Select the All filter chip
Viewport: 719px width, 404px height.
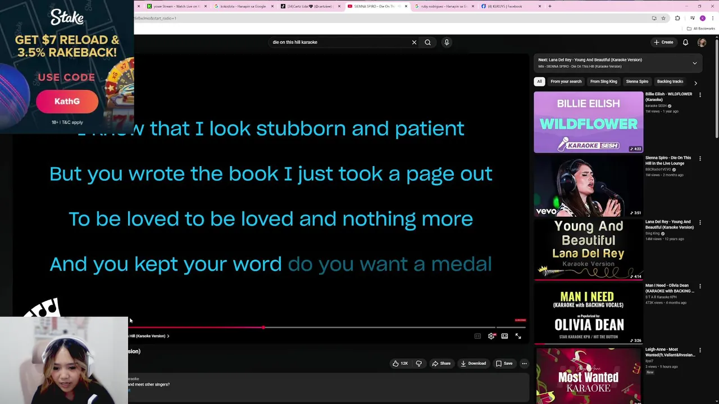[x=539, y=81]
